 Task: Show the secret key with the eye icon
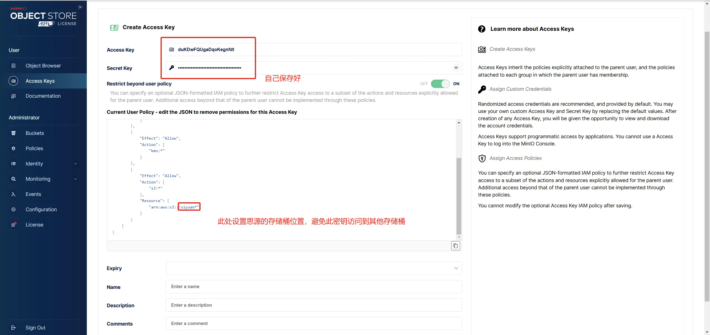click(456, 68)
